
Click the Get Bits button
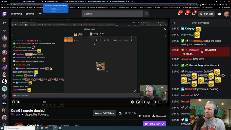pos(206,14)
